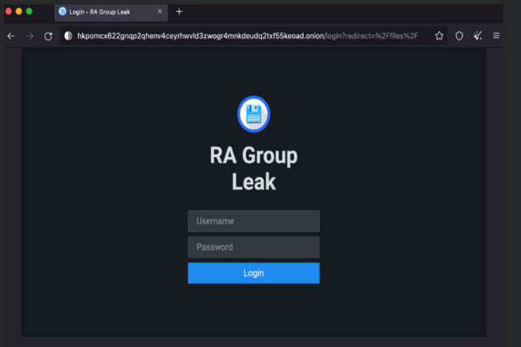Click the onion site identity icon

coord(68,36)
